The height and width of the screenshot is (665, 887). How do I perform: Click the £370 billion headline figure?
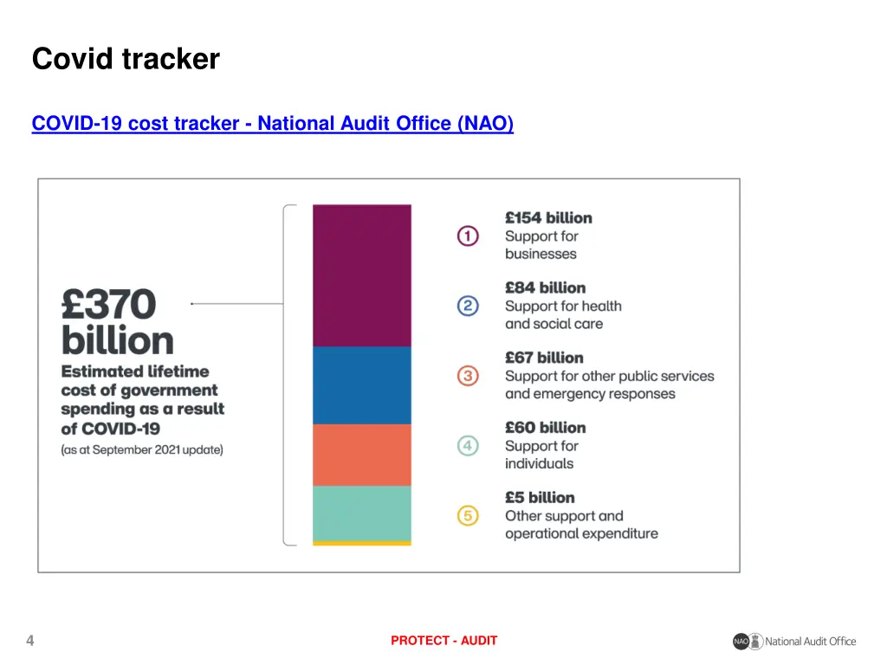click(117, 322)
